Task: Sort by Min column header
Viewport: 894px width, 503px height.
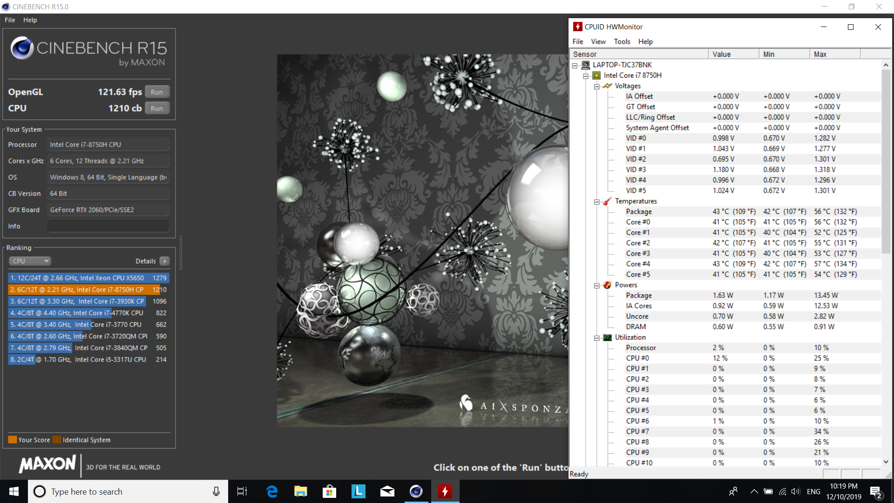Action: coord(785,54)
